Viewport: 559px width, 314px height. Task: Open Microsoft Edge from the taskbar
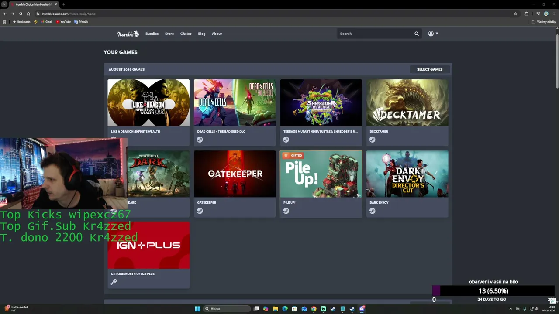[x=285, y=309]
